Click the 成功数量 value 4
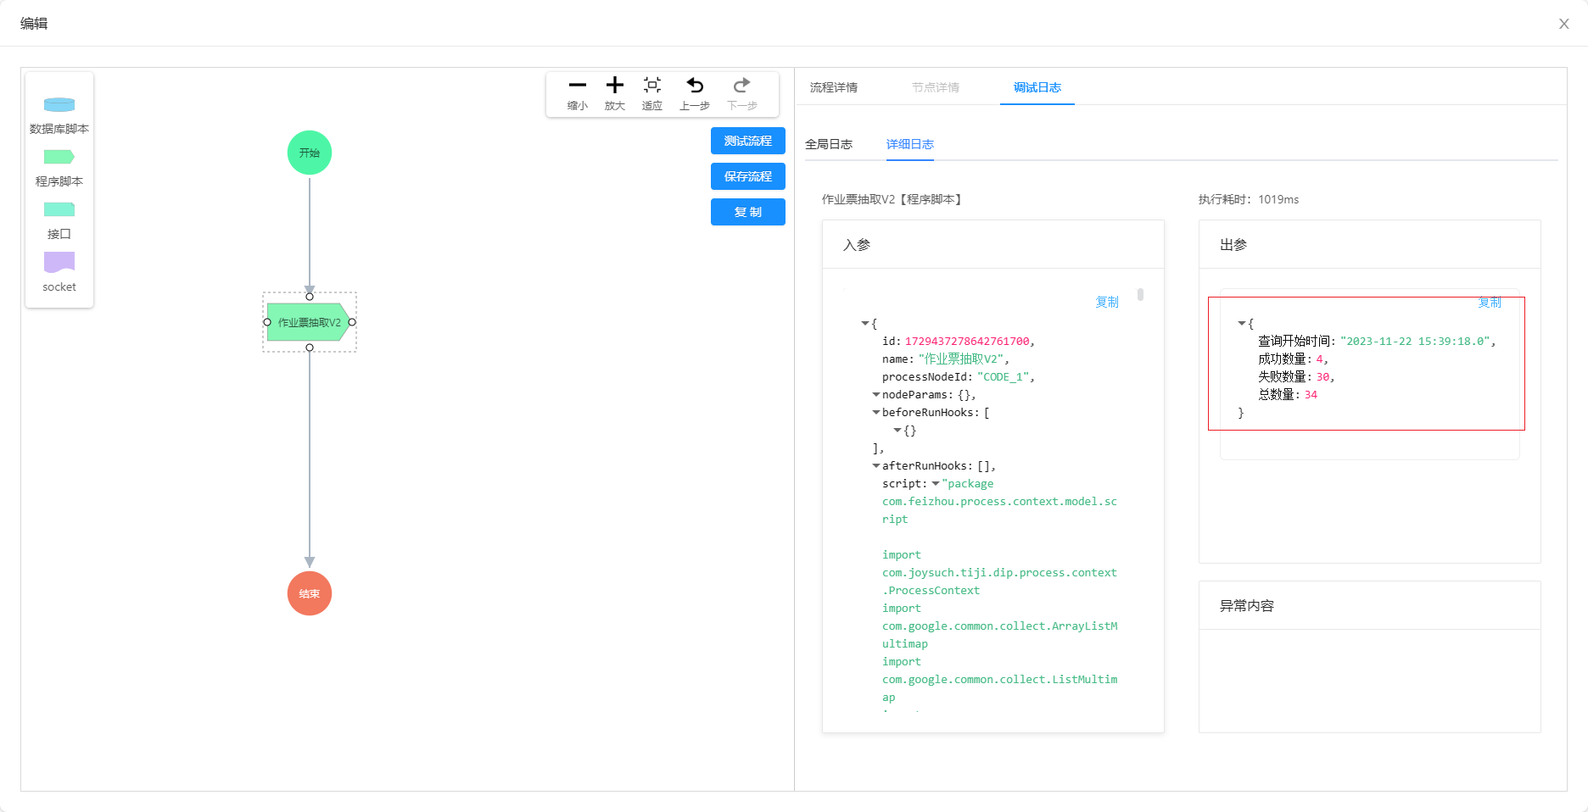 [x=1319, y=359]
